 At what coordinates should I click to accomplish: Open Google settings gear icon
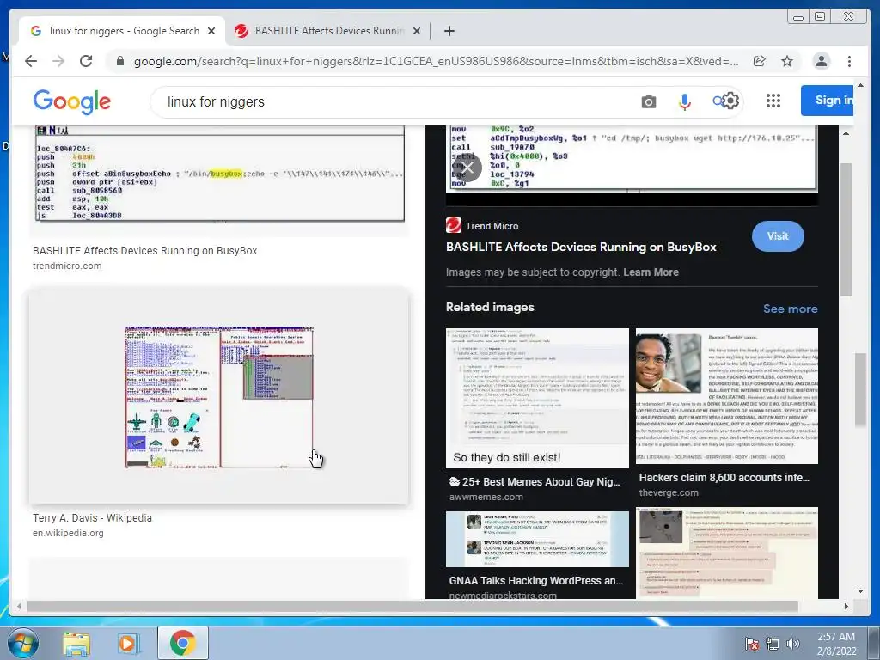[x=730, y=101]
